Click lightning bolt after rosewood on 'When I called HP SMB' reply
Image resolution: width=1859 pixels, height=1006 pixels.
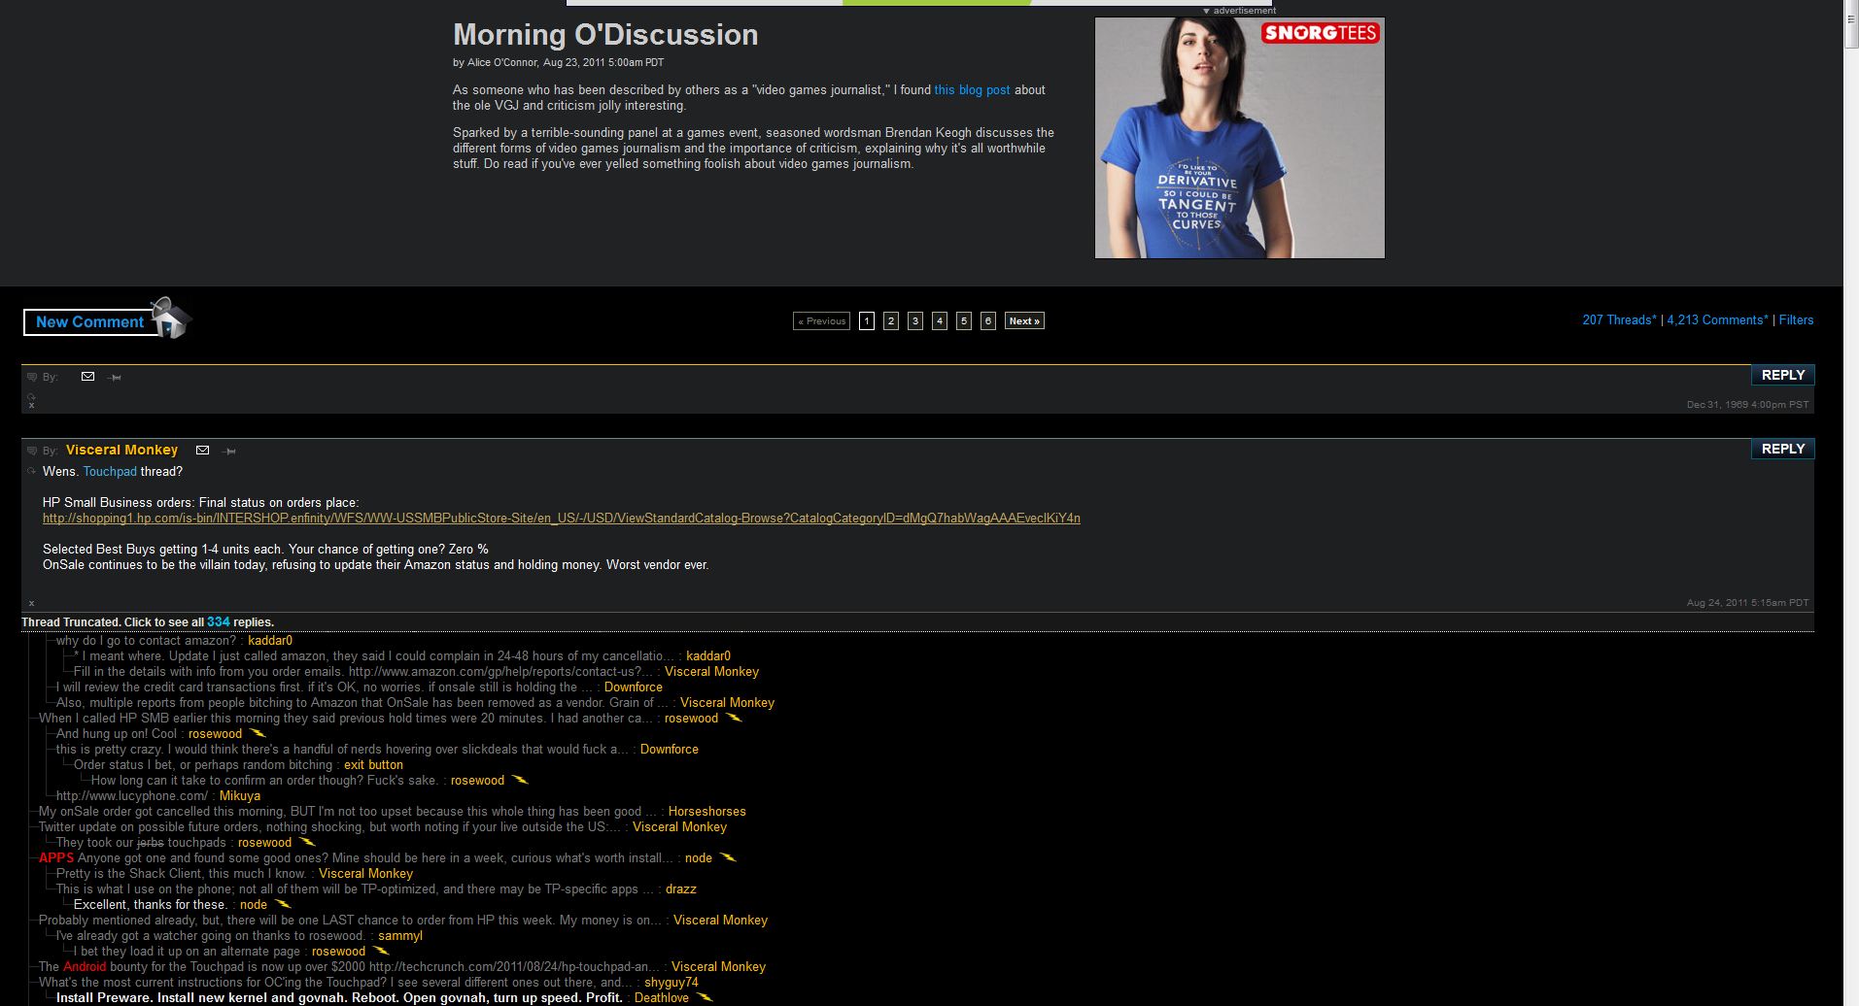(734, 719)
